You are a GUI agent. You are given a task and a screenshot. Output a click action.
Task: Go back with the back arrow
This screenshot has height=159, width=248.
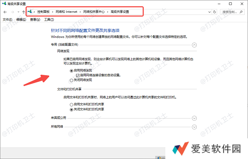(5, 12)
